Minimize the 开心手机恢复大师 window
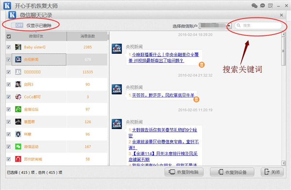Screen dimensions: 291x190 coord(278,6)
